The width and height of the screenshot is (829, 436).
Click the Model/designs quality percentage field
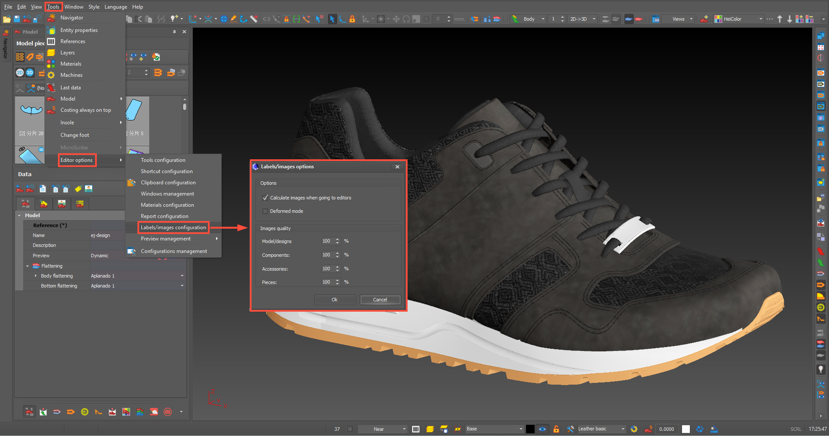pyautogui.click(x=327, y=241)
